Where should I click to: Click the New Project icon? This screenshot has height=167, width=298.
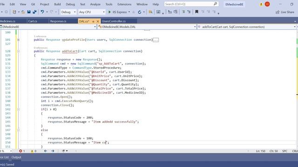[14, 12]
